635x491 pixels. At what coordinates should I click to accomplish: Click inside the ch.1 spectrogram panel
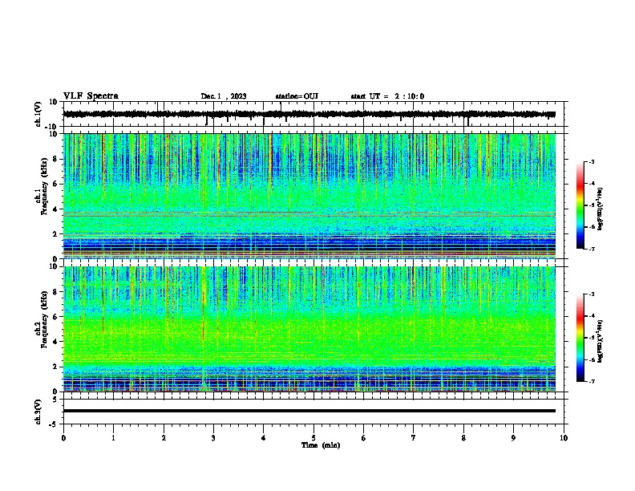(309, 196)
